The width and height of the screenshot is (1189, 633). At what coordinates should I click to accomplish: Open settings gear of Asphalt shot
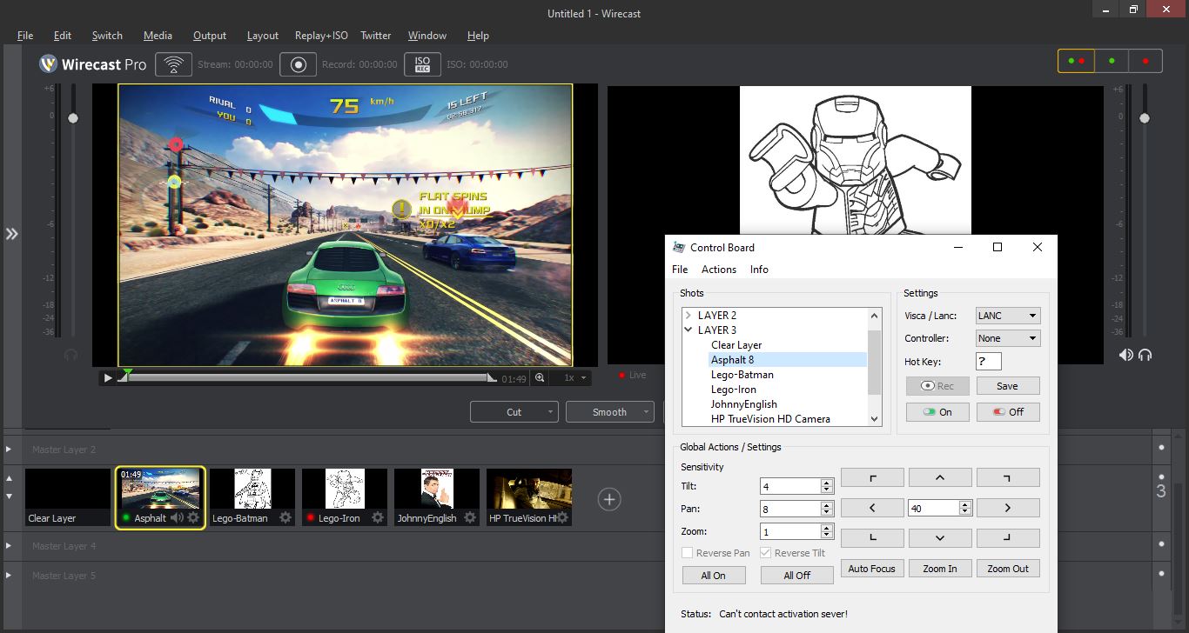point(193,517)
